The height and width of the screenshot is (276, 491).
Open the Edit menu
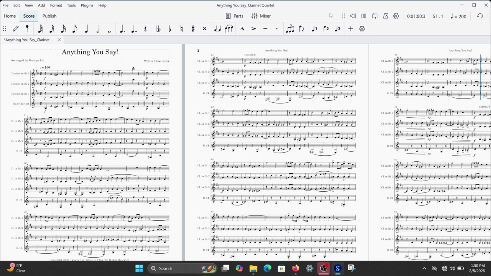pos(16,5)
